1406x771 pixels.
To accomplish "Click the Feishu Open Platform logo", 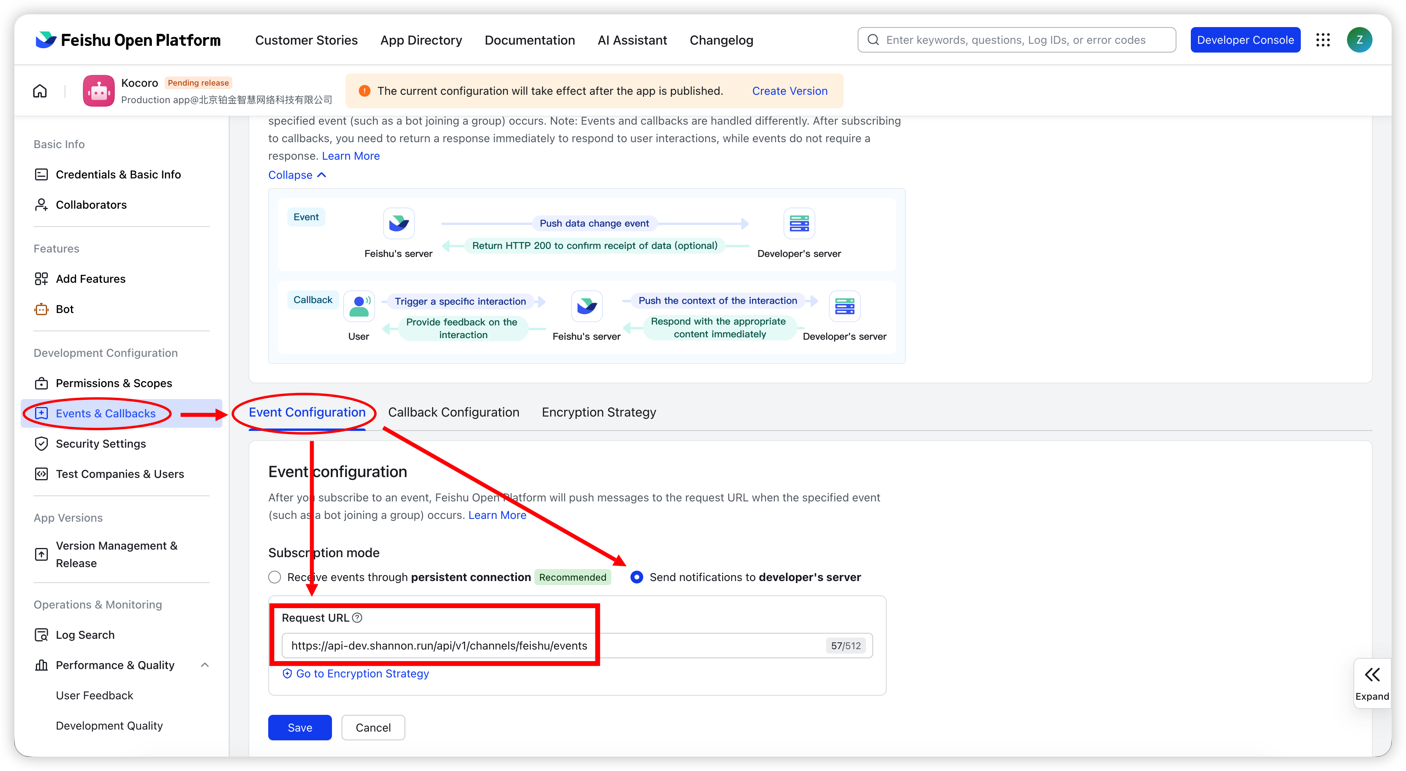I will [x=128, y=40].
